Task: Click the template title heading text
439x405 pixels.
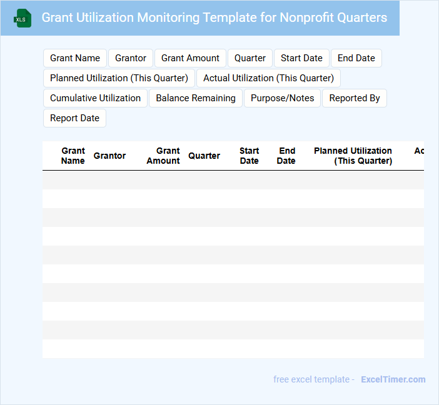Action: point(214,17)
